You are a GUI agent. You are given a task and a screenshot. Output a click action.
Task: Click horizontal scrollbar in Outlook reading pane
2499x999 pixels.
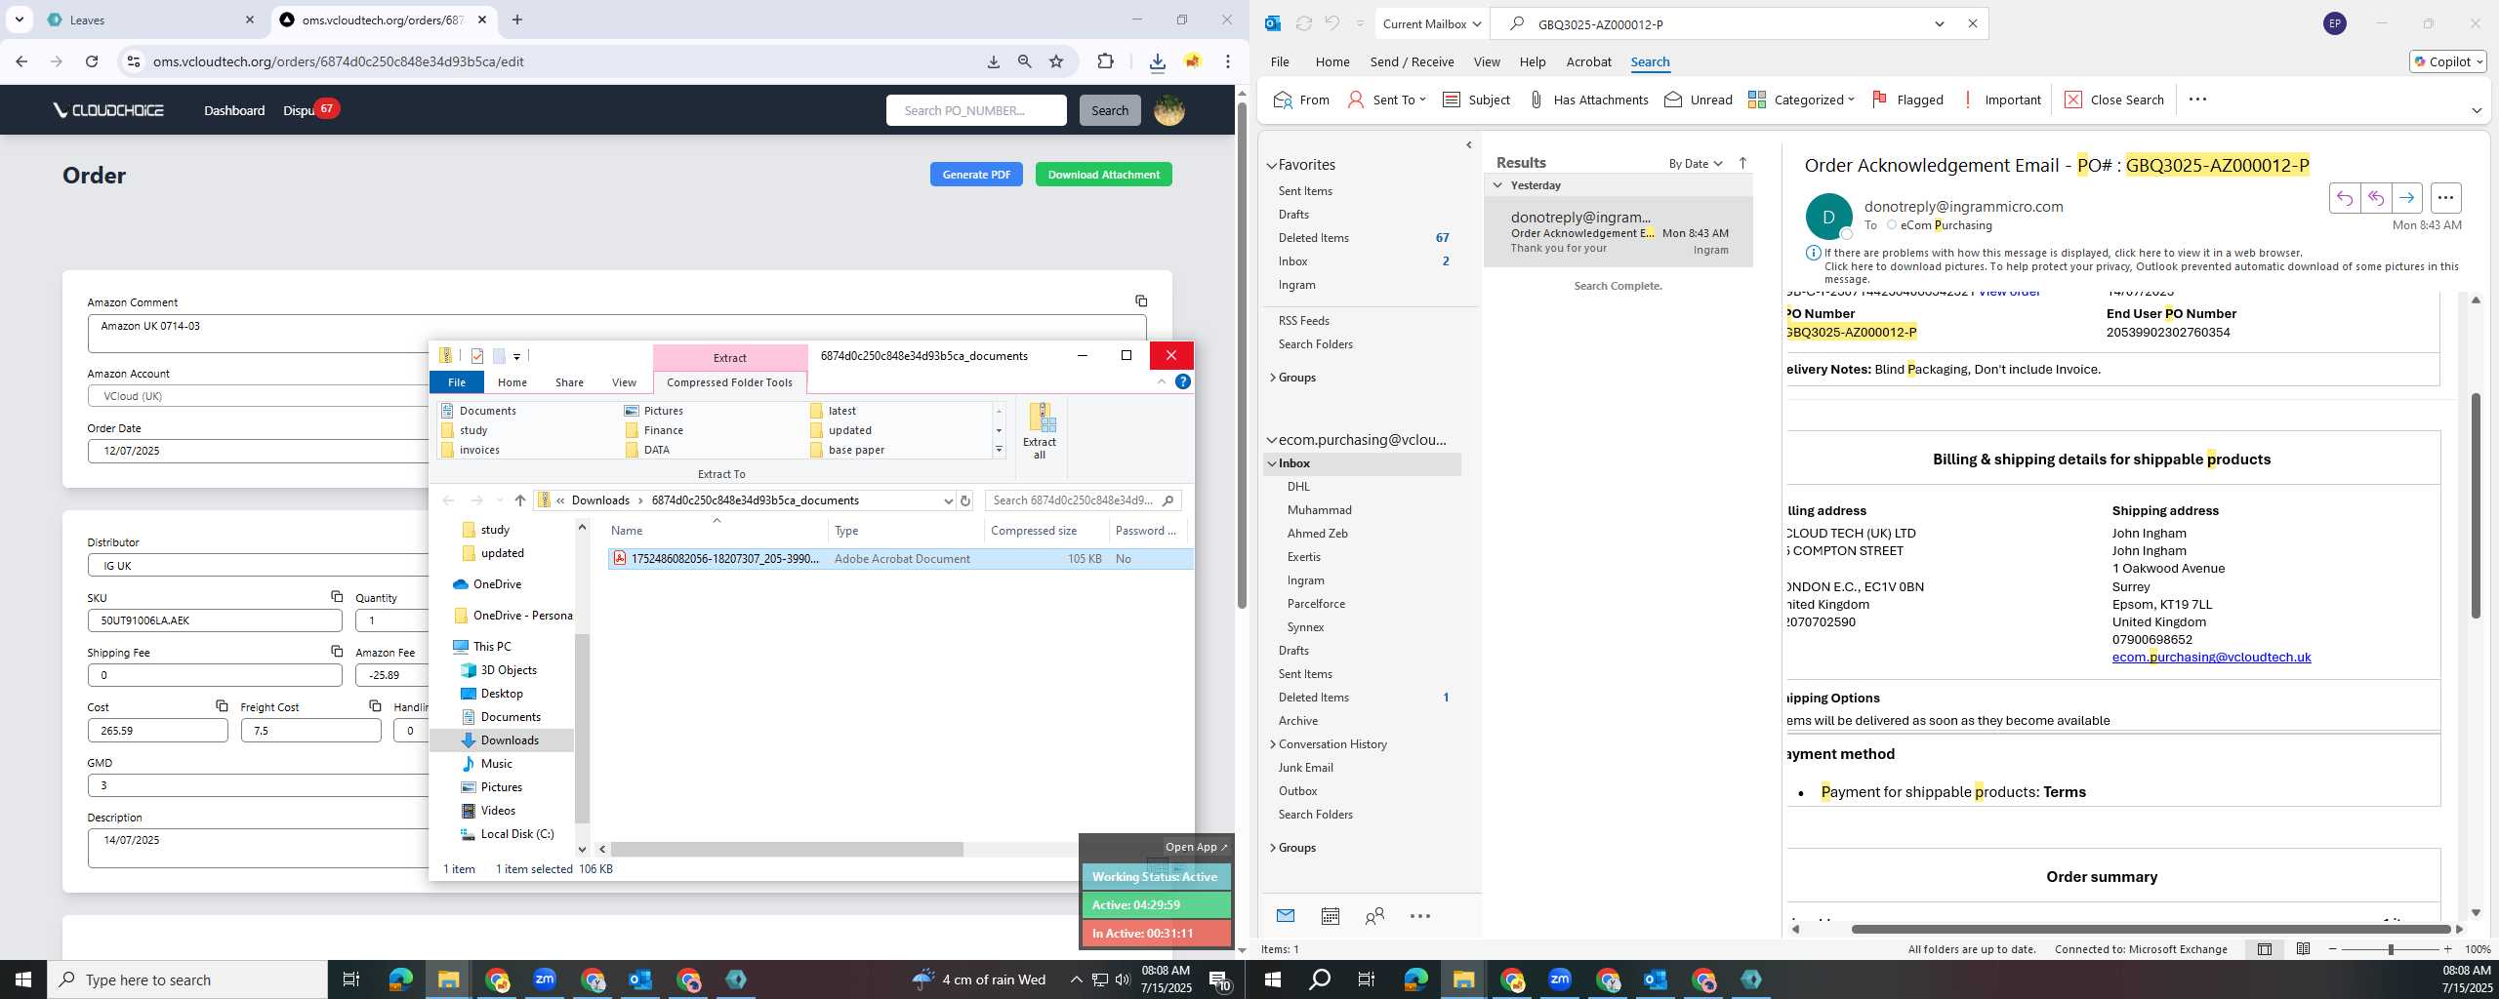coord(2150,929)
